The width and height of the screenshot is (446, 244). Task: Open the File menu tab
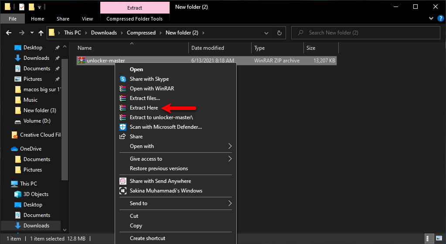tap(13, 19)
